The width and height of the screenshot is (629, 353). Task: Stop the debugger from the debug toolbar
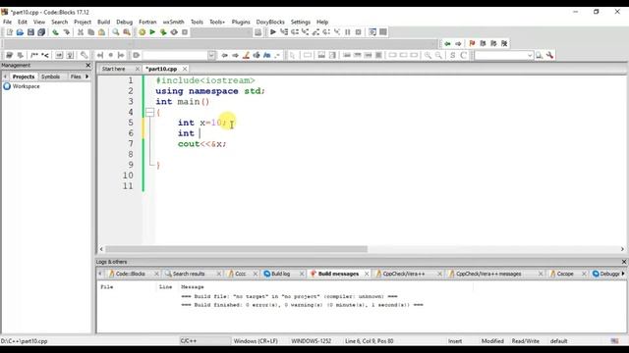click(x=358, y=32)
